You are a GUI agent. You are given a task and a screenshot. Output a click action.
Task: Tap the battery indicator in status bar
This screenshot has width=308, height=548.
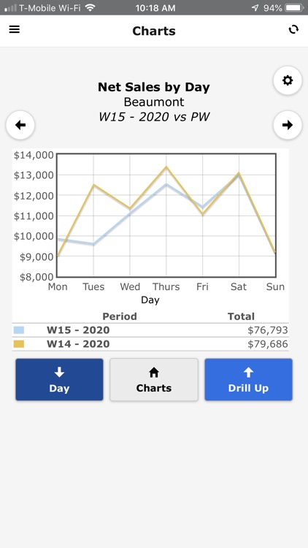tap(294, 8)
